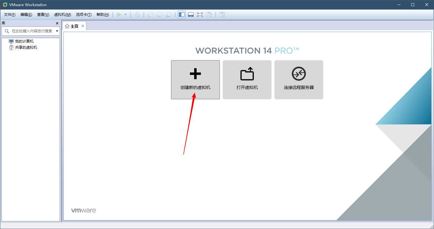The image size is (434, 229).
Task: Close the 库 library panel
Action: [x=57, y=23]
